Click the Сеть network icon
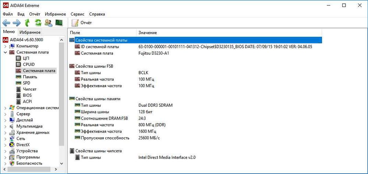This screenshot has width=368, height=174. pyautogui.click(x=12, y=139)
